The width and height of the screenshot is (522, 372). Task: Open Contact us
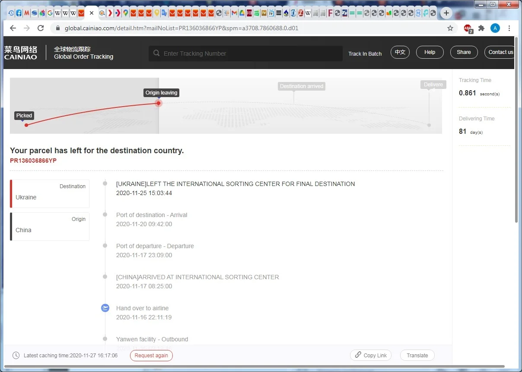coord(500,52)
